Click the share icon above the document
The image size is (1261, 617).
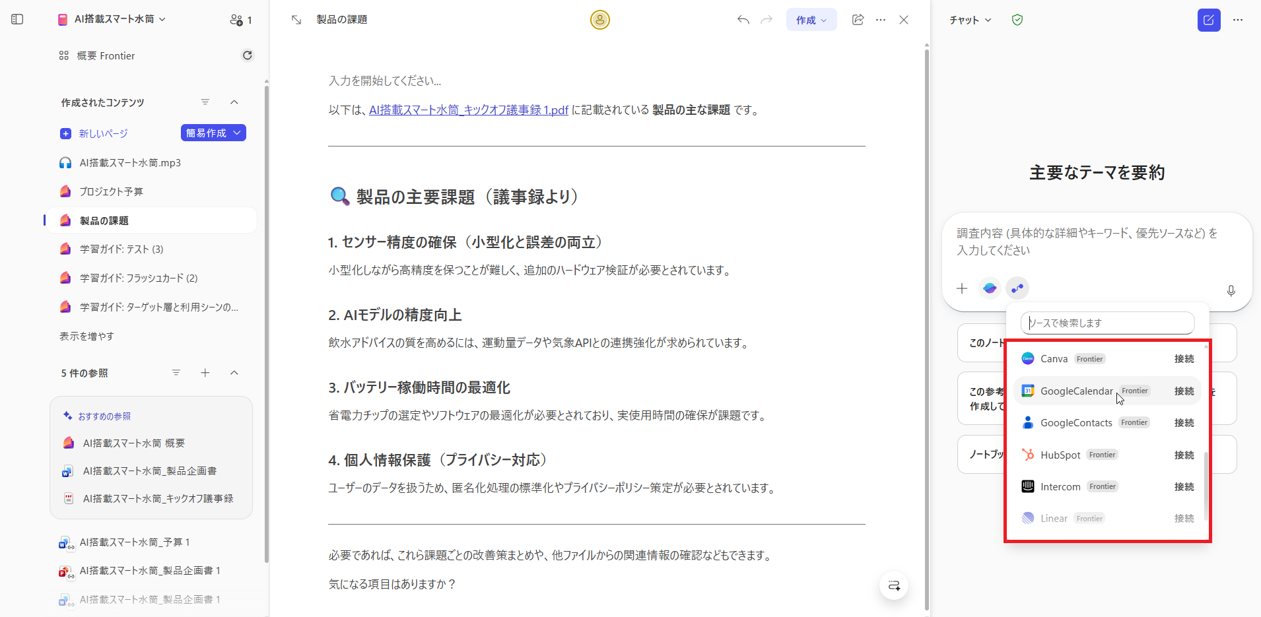point(858,20)
